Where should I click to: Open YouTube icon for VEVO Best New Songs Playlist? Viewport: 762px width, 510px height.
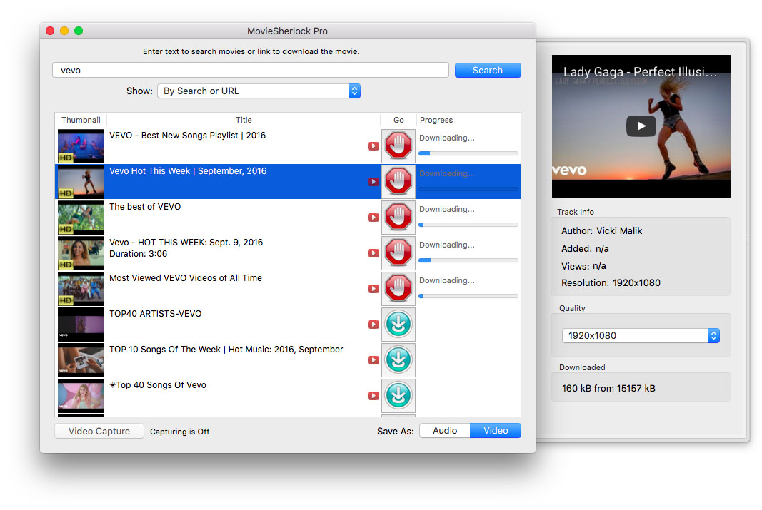(374, 146)
